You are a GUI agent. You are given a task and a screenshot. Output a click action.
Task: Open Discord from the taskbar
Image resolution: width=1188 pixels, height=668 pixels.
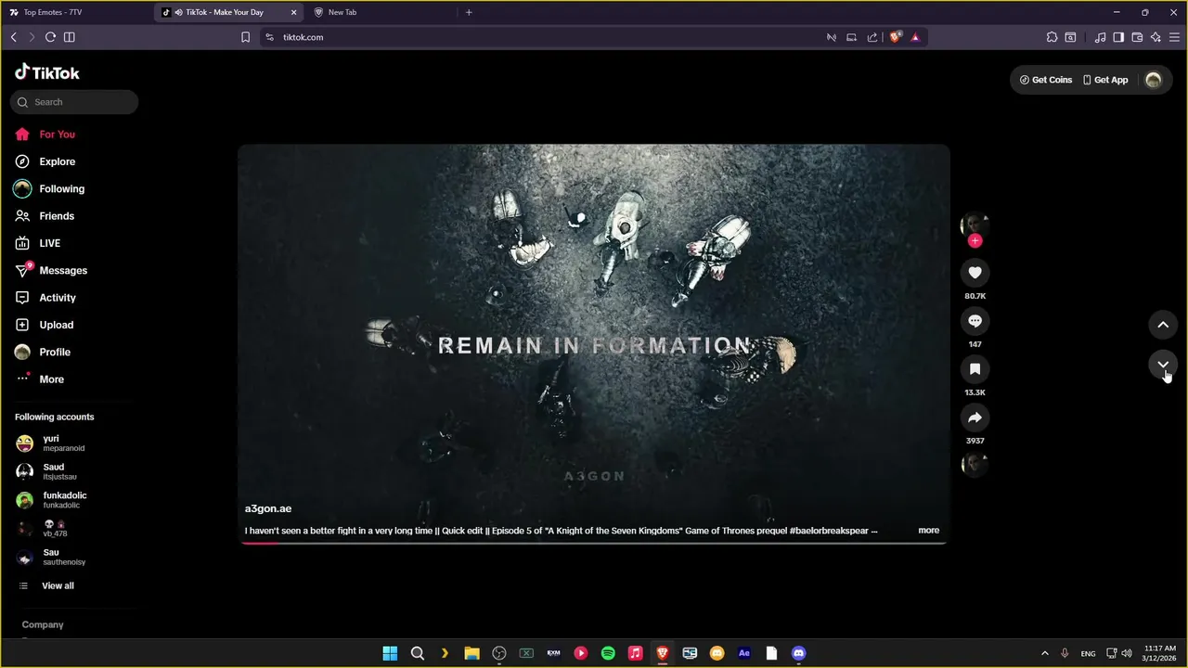(x=798, y=653)
